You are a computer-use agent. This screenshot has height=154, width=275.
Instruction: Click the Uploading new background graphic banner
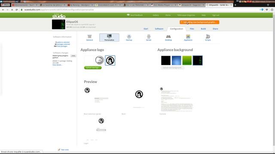(x=199, y=22)
